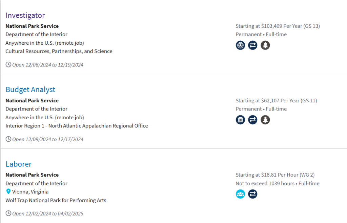Click the light blue people icon on Laborer
The image size is (347, 223).
click(240, 194)
